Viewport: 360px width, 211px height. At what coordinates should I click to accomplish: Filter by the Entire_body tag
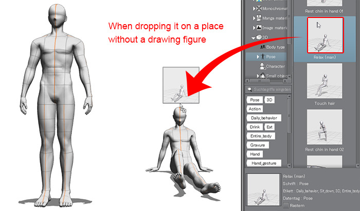[261, 136]
